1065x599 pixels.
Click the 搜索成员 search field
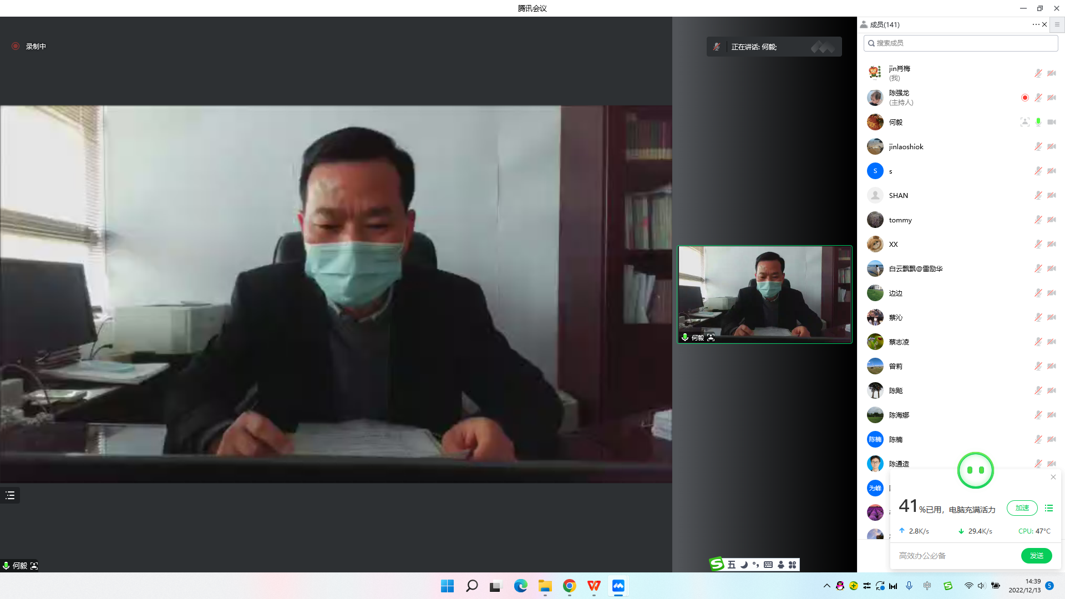click(x=961, y=43)
